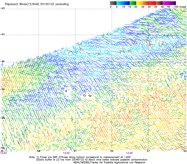Click the 'Data buffer is 22 hrs' note line
This screenshot has width=187, height=164.
tap(91, 160)
